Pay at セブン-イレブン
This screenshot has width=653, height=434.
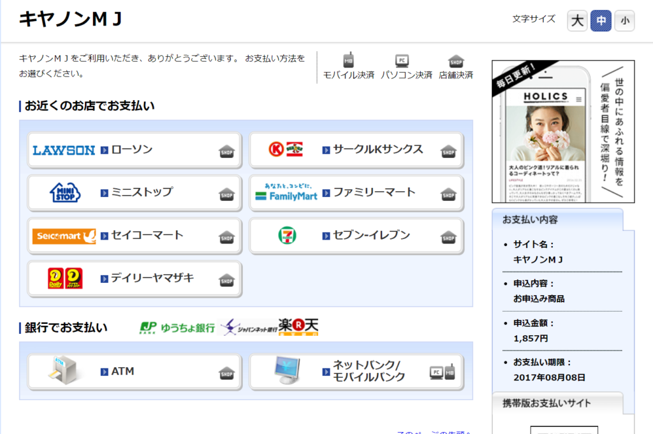356,236
